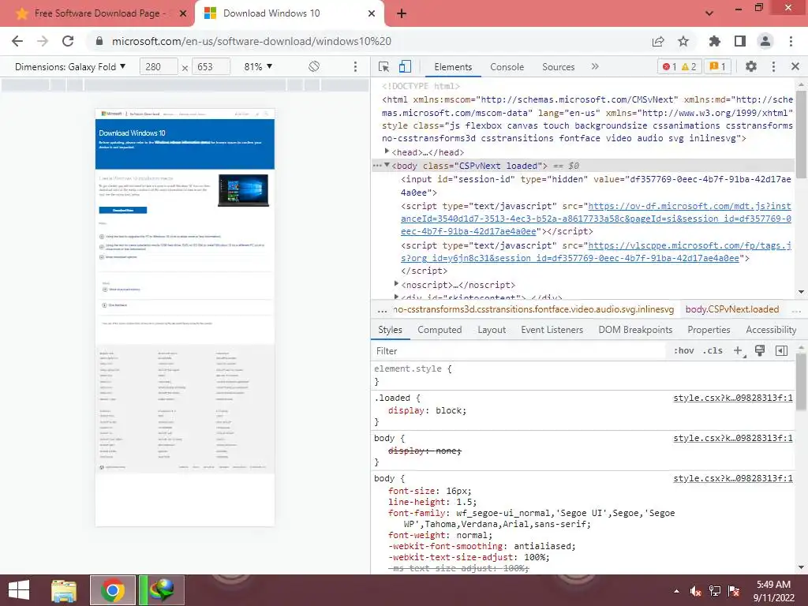
Task: Open the DOM Breakpoints tab
Action: (635, 330)
